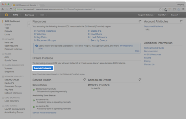Image resolution: width=186 pixels, height=119 pixels.
Task: Open the Documentation link
Action: 151,51
